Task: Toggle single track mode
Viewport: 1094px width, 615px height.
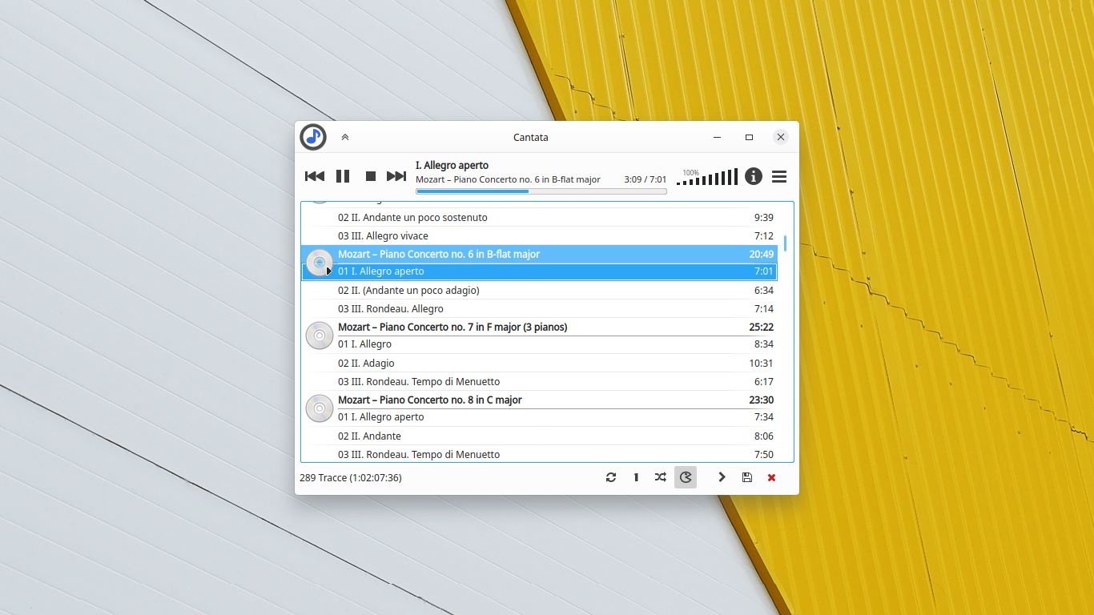Action: click(x=636, y=477)
